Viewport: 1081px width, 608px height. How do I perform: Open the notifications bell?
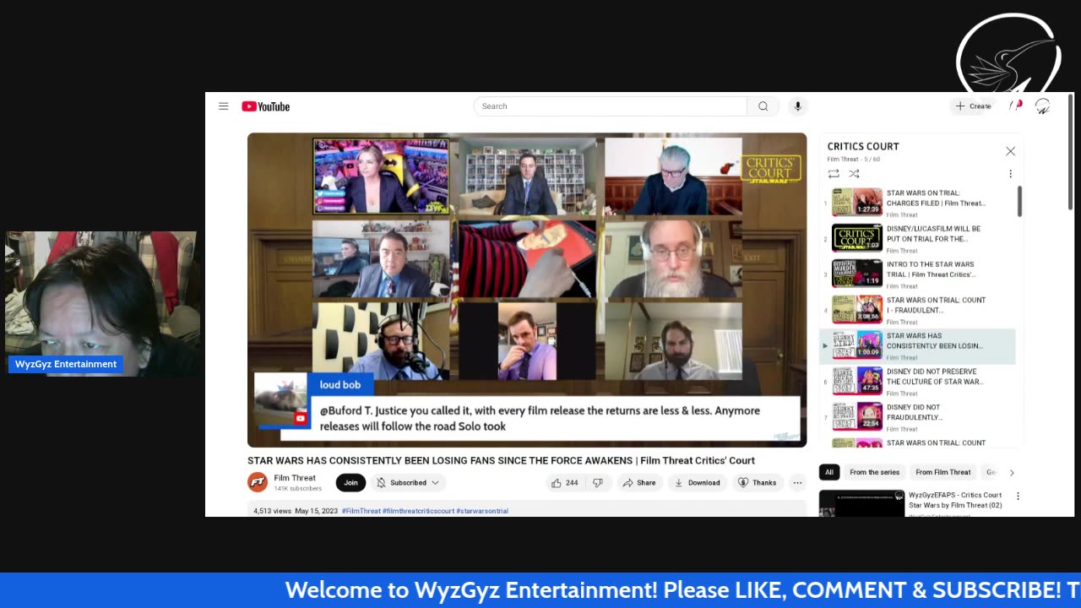click(x=1016, y=106)
